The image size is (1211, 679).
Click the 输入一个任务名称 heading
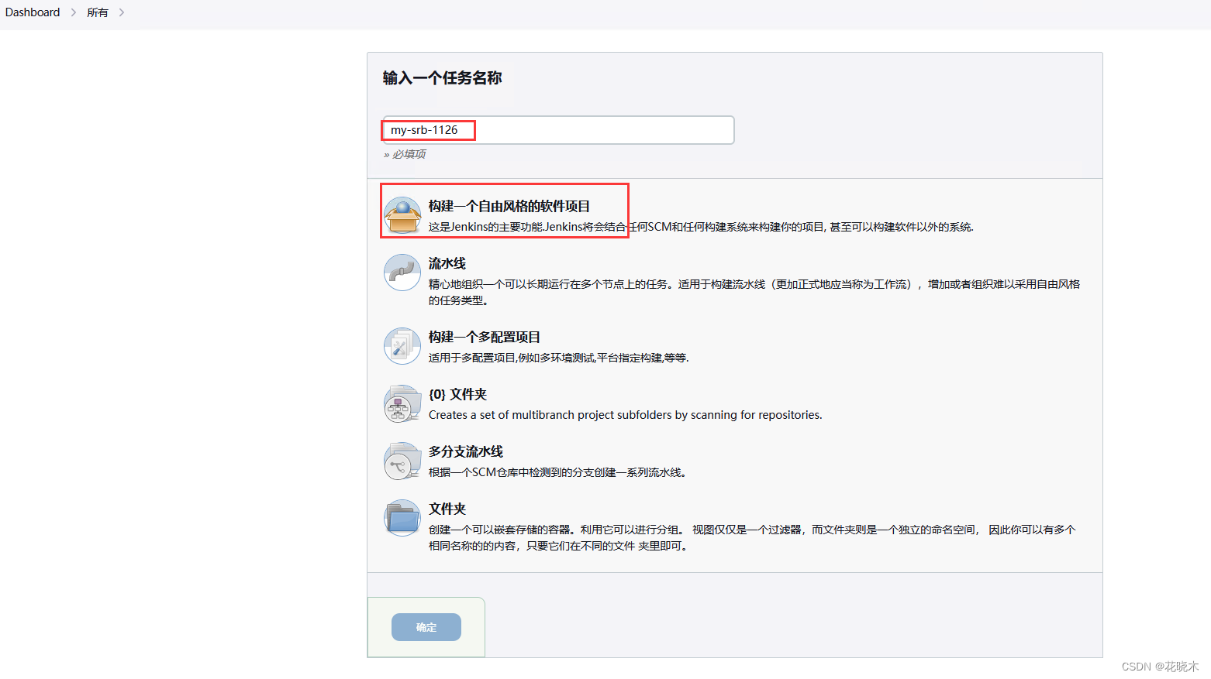tap(442, 77)
